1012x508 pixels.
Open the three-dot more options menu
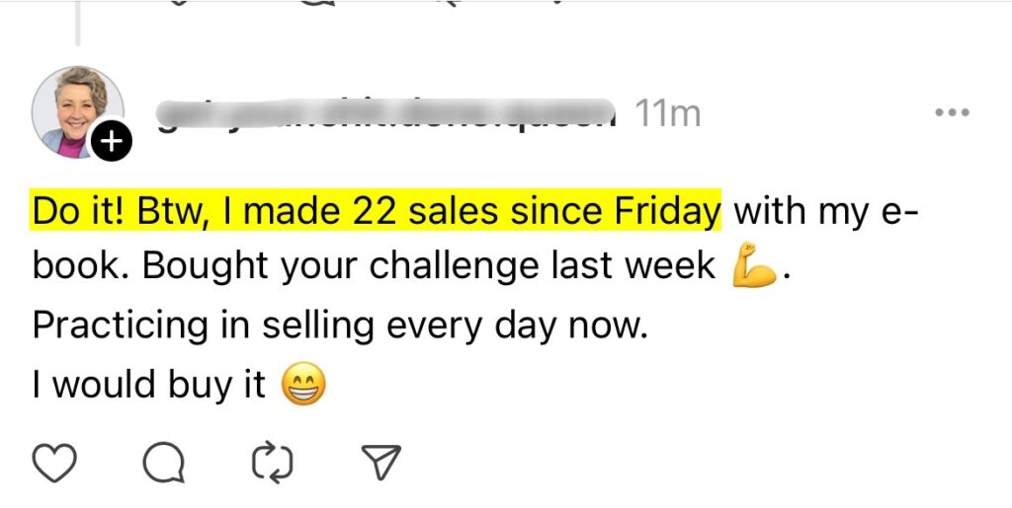point(953,113)
